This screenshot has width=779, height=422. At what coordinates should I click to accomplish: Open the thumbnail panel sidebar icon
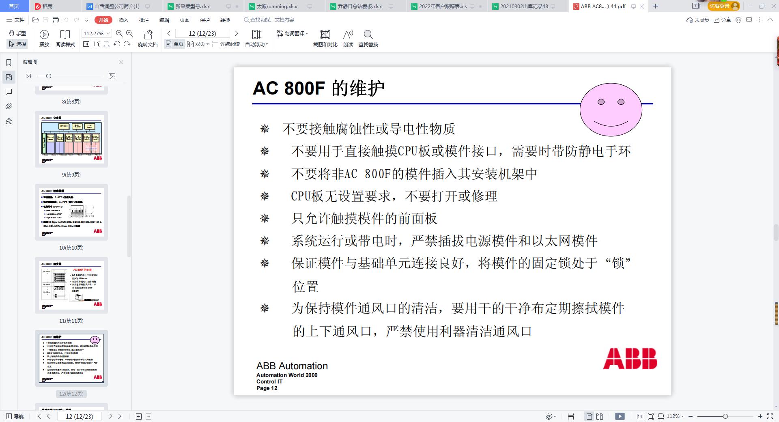(x=9, y=77)
